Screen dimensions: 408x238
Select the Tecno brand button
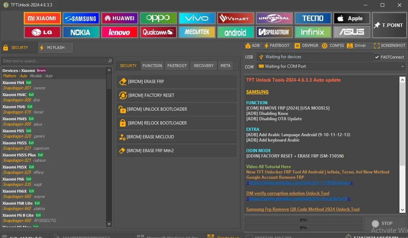[x=313, y=18]
